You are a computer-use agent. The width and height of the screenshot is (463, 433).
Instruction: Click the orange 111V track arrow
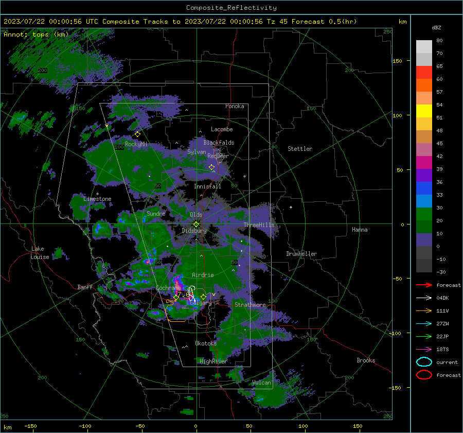tap(424, 310)
